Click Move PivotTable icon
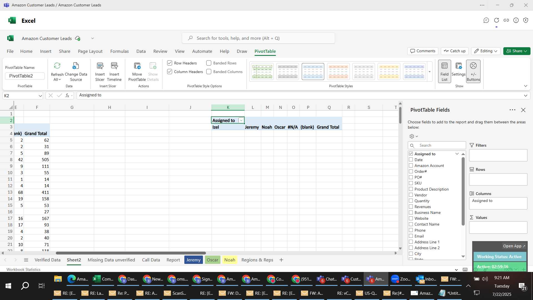The width and height of the screenshot is (533, 300). click(x=137, y=66)
